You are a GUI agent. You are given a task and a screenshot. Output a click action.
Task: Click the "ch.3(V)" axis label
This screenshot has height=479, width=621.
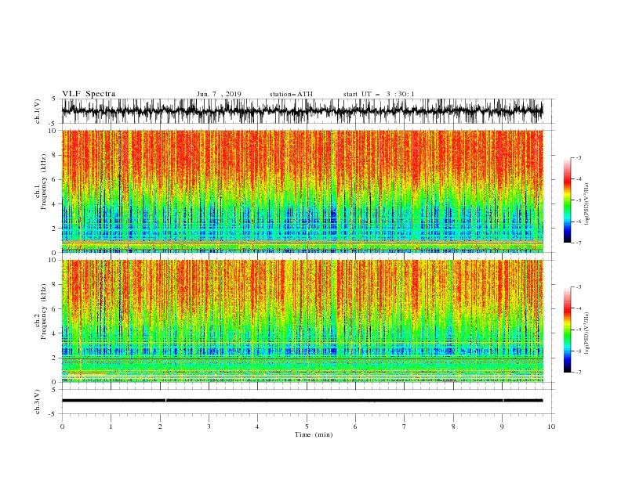tap(38, 402)
